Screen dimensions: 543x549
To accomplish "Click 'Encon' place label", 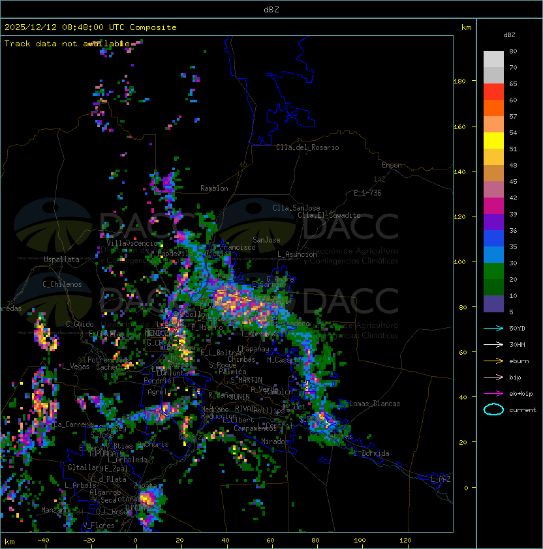I will click(392, 165).
